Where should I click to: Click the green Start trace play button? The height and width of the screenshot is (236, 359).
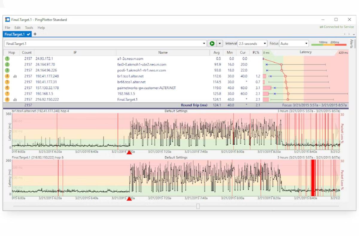pos(212,43)
